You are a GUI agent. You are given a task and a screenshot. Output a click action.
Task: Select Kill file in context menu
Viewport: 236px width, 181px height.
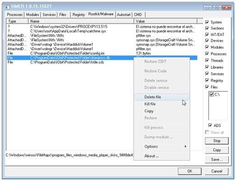pos(162,104)
